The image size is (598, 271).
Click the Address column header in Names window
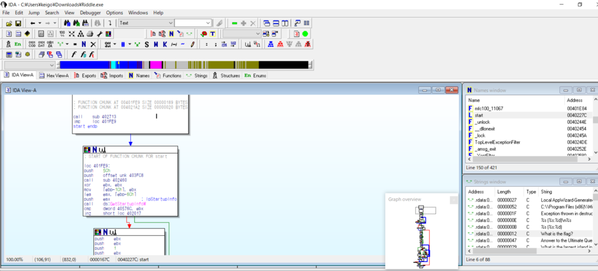pyautogui.click(x=579, y=100)
